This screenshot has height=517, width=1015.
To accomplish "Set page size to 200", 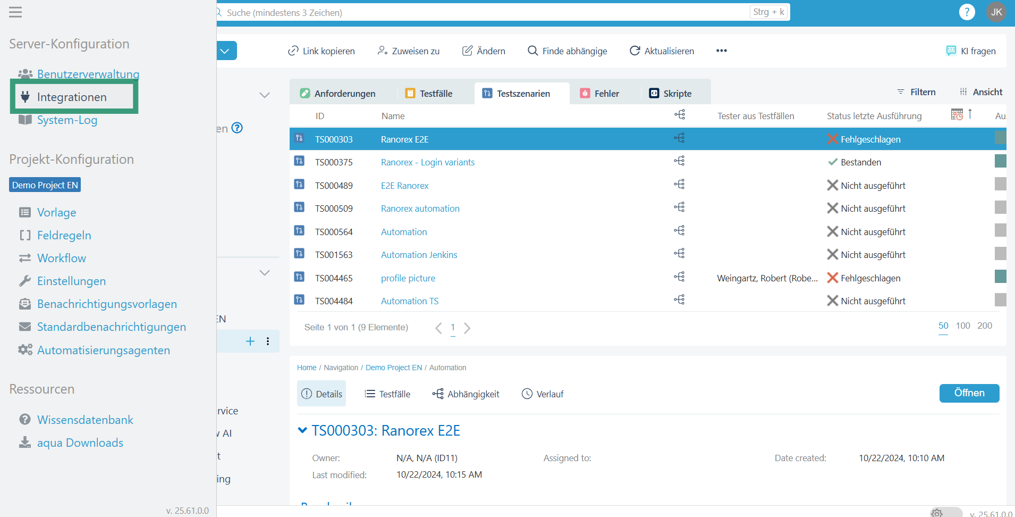I will tap(984, 326).
